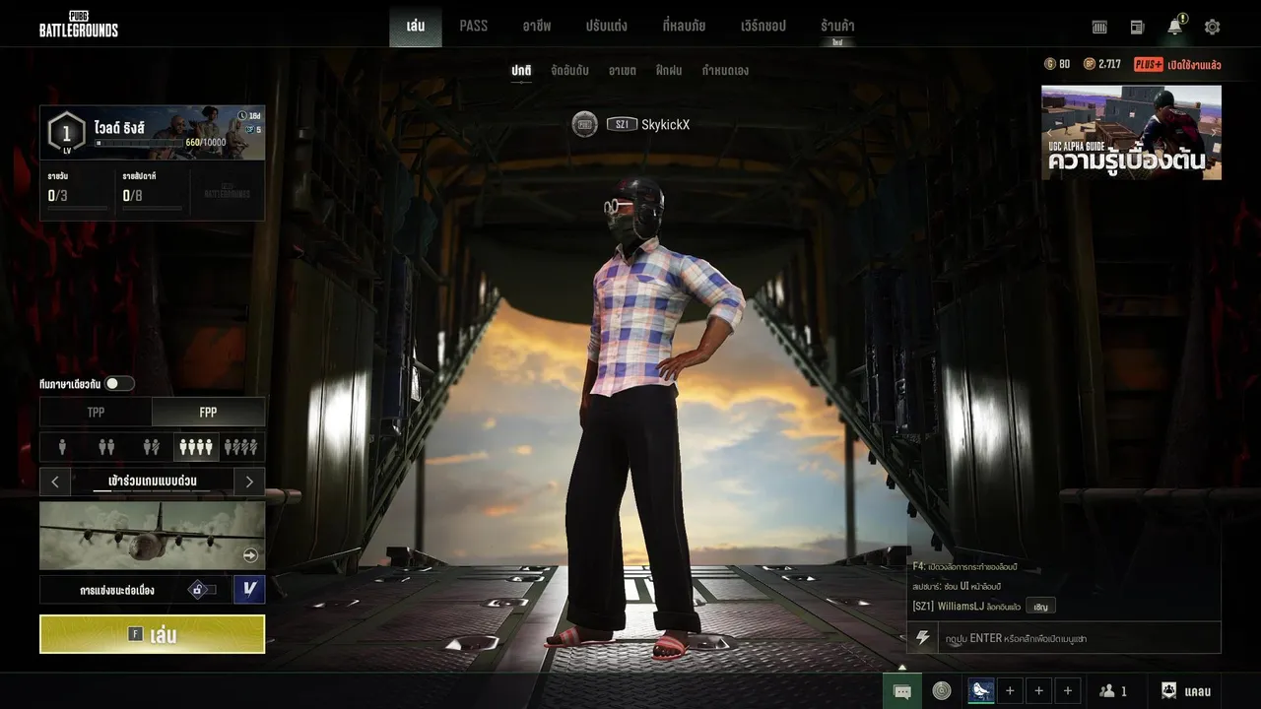
Task: Select one-man duo mode icon
Action: (151, 447)
